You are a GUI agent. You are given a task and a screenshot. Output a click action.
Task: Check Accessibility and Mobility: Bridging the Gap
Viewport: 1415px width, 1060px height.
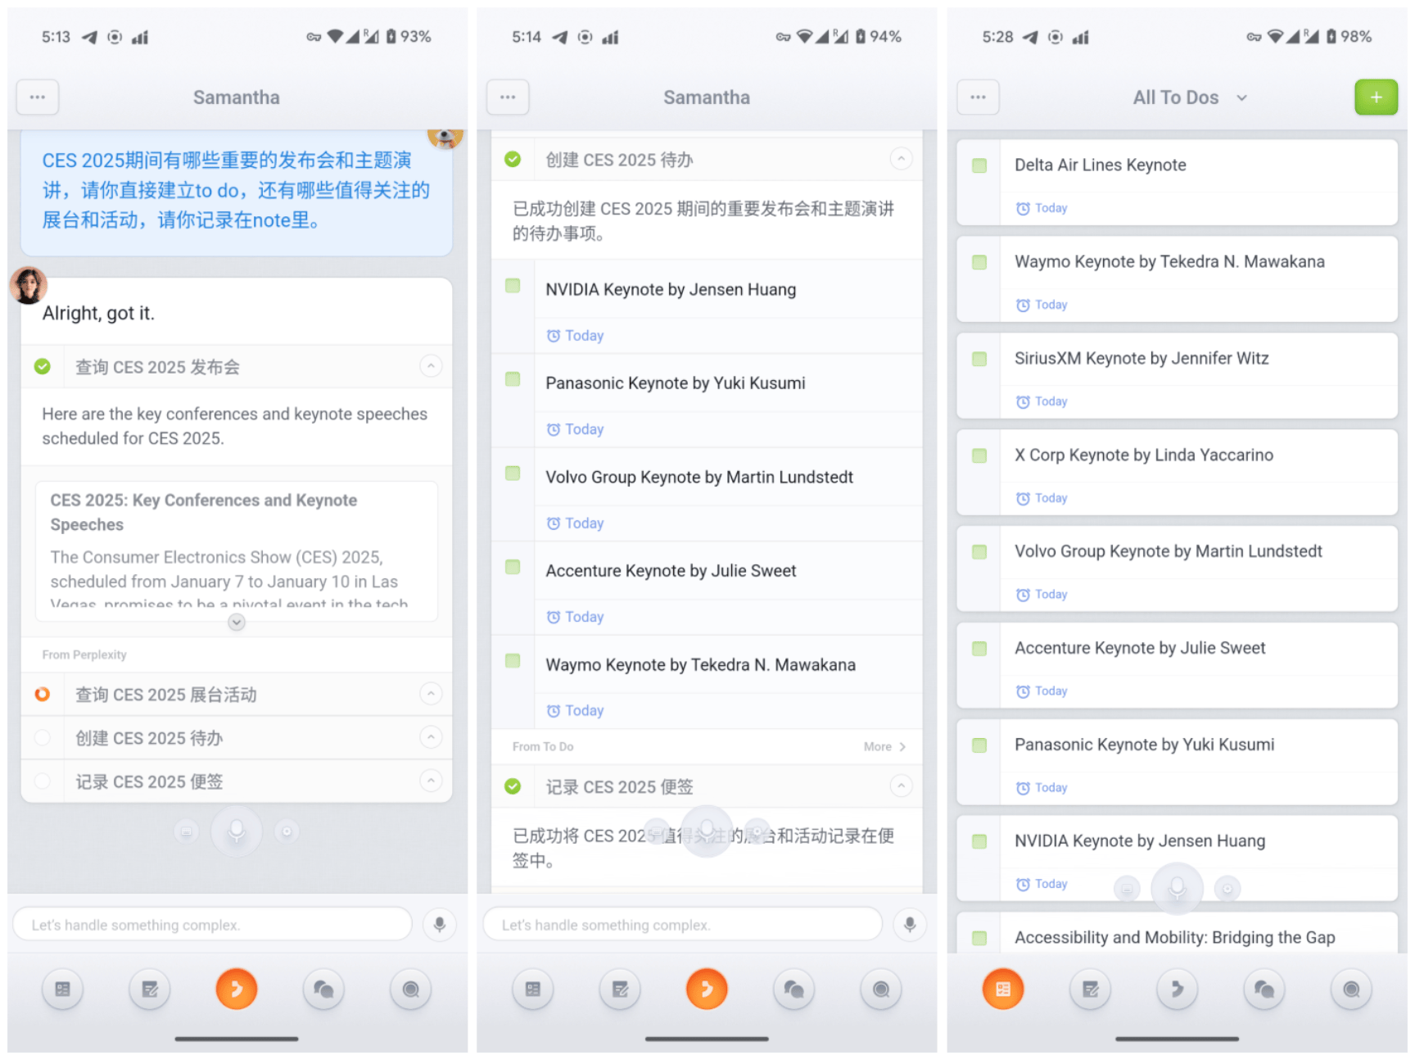coord(979,938)
